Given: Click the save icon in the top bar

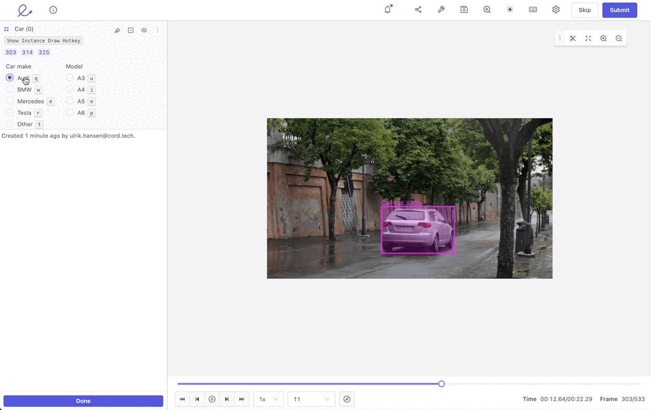Looking at the screenshot, I should [x=464, y=10].
